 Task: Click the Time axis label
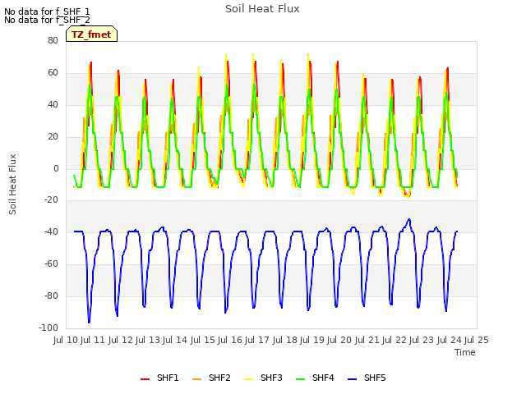pos(465,352)
